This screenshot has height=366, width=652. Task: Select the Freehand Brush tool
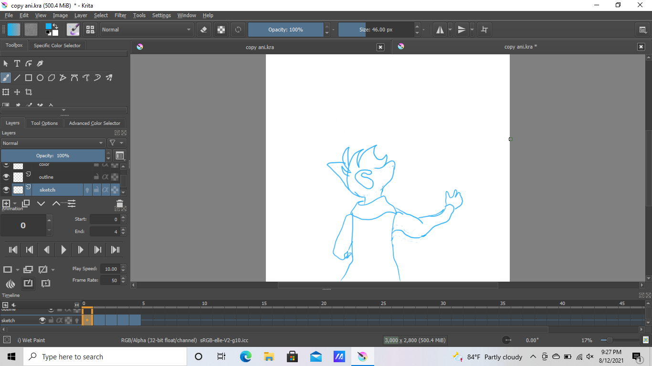coord(6,78)
